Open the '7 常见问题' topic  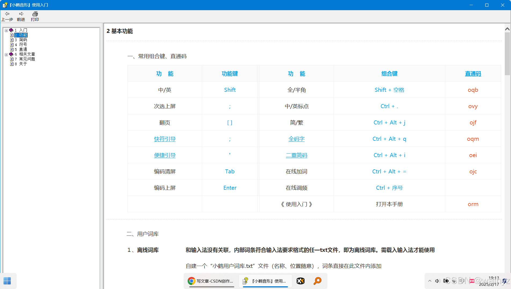pos(25,59)
